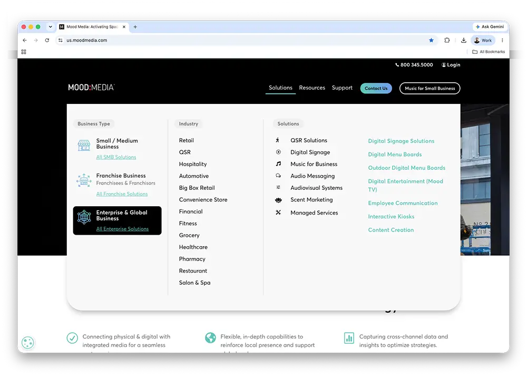This screenshot has height=376, width=527.
Task: Click the Managed Services tools icon
Action: (278, 213)
